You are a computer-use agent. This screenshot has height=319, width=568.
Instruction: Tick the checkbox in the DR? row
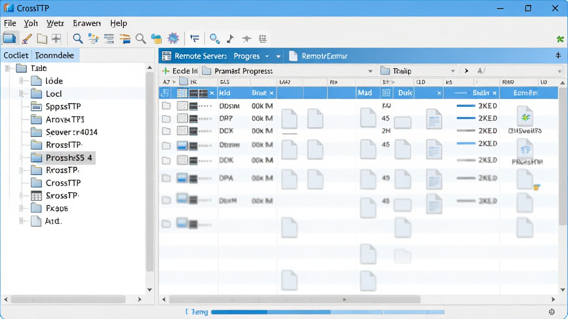(166, 119)
